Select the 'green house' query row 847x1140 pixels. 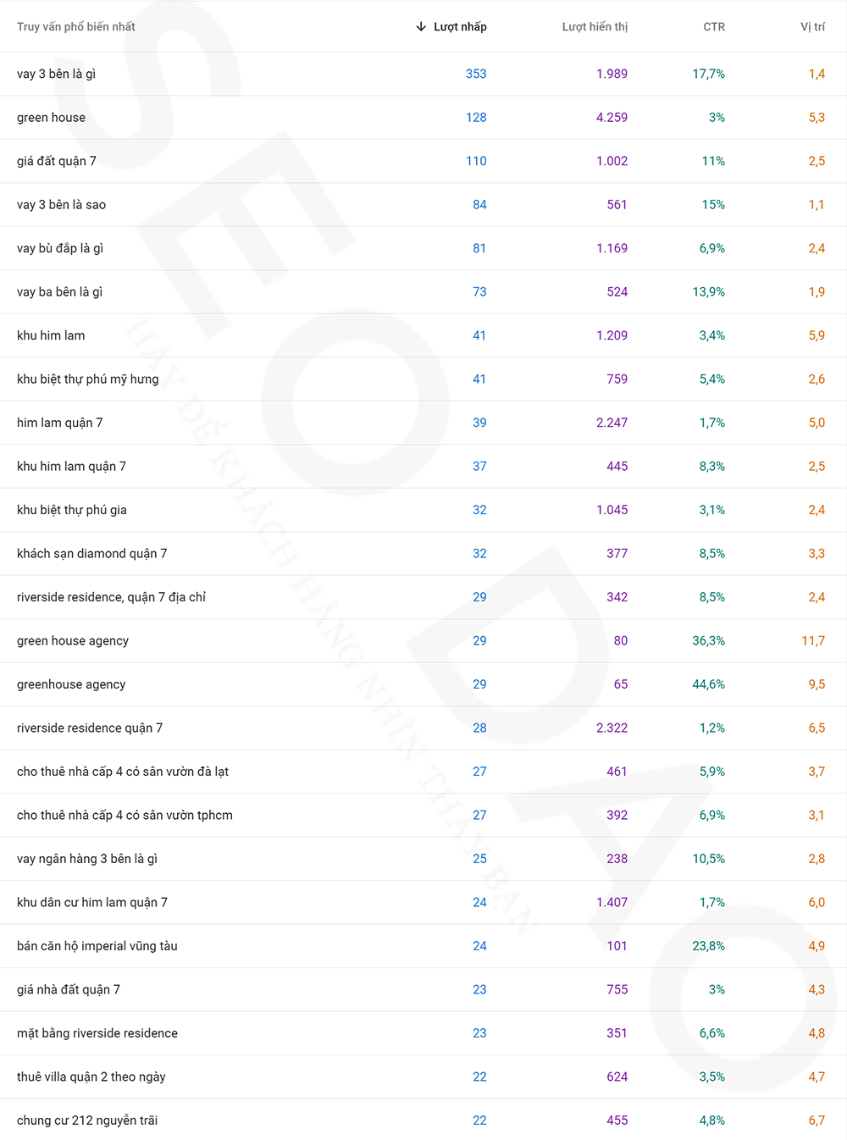tap(52, 118)
